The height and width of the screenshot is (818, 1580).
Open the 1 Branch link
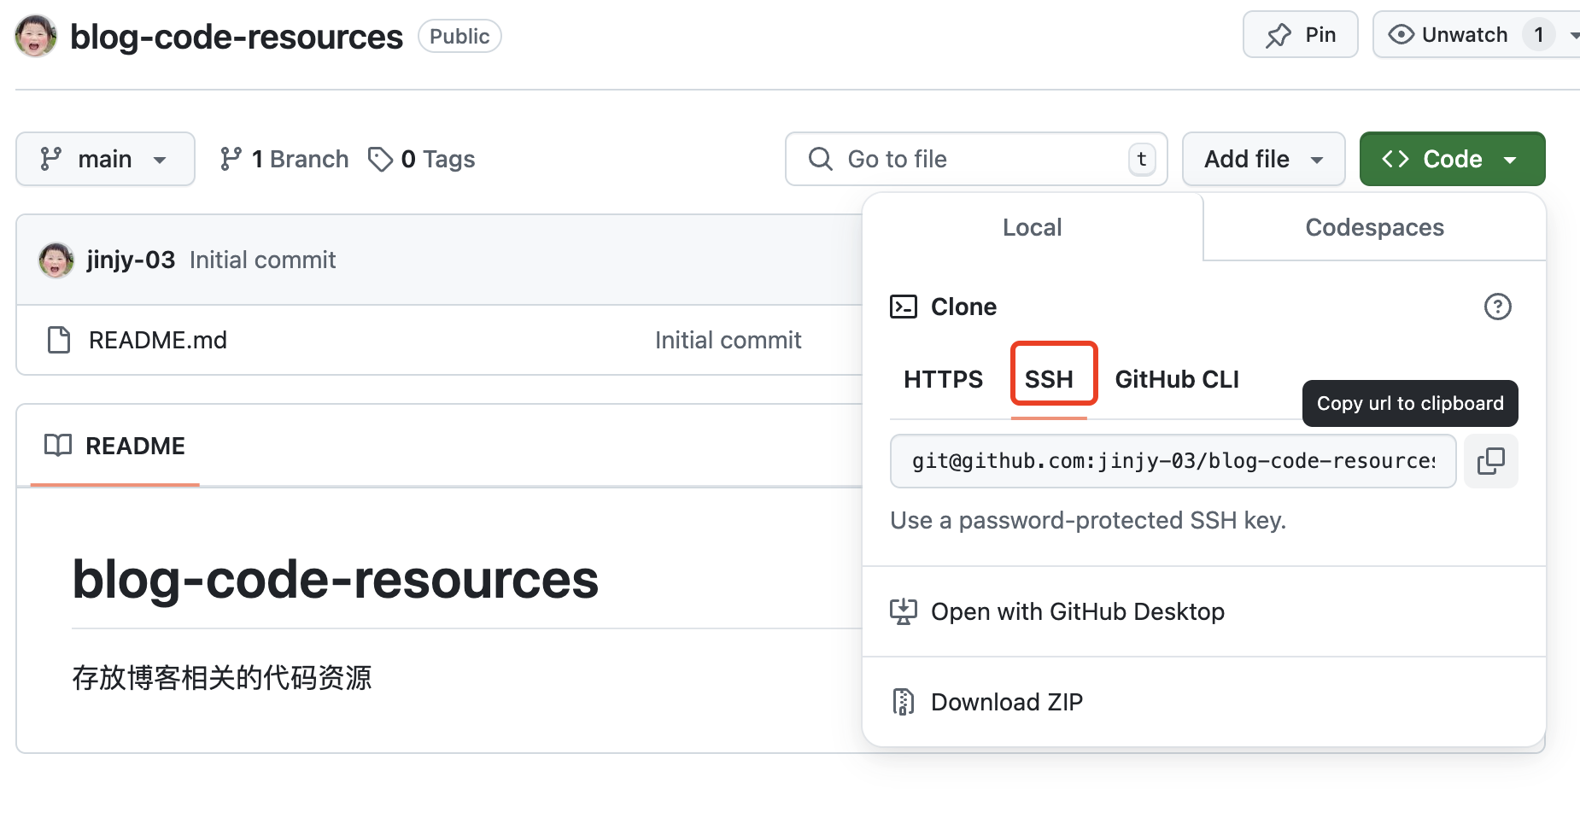(284, 159)
